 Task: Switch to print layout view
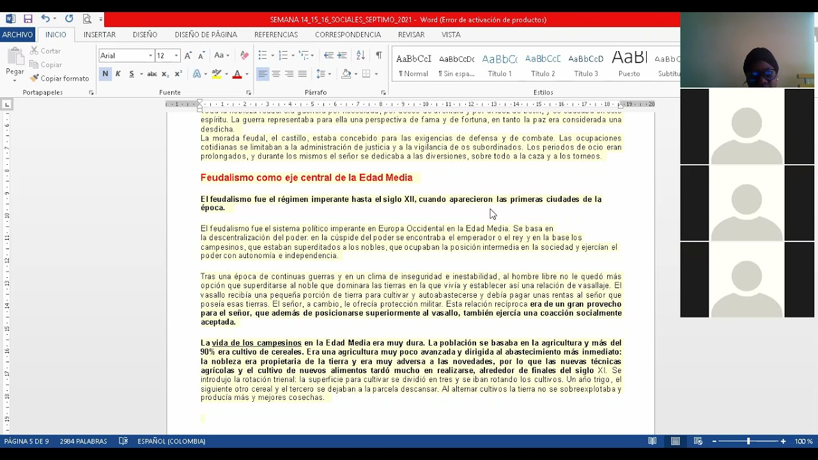coord(675,441)
